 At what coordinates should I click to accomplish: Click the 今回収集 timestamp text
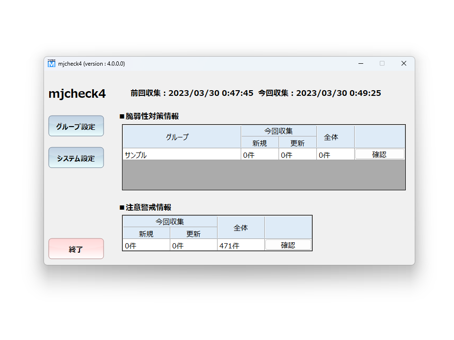pyautogui.click(x=320, y=93)
